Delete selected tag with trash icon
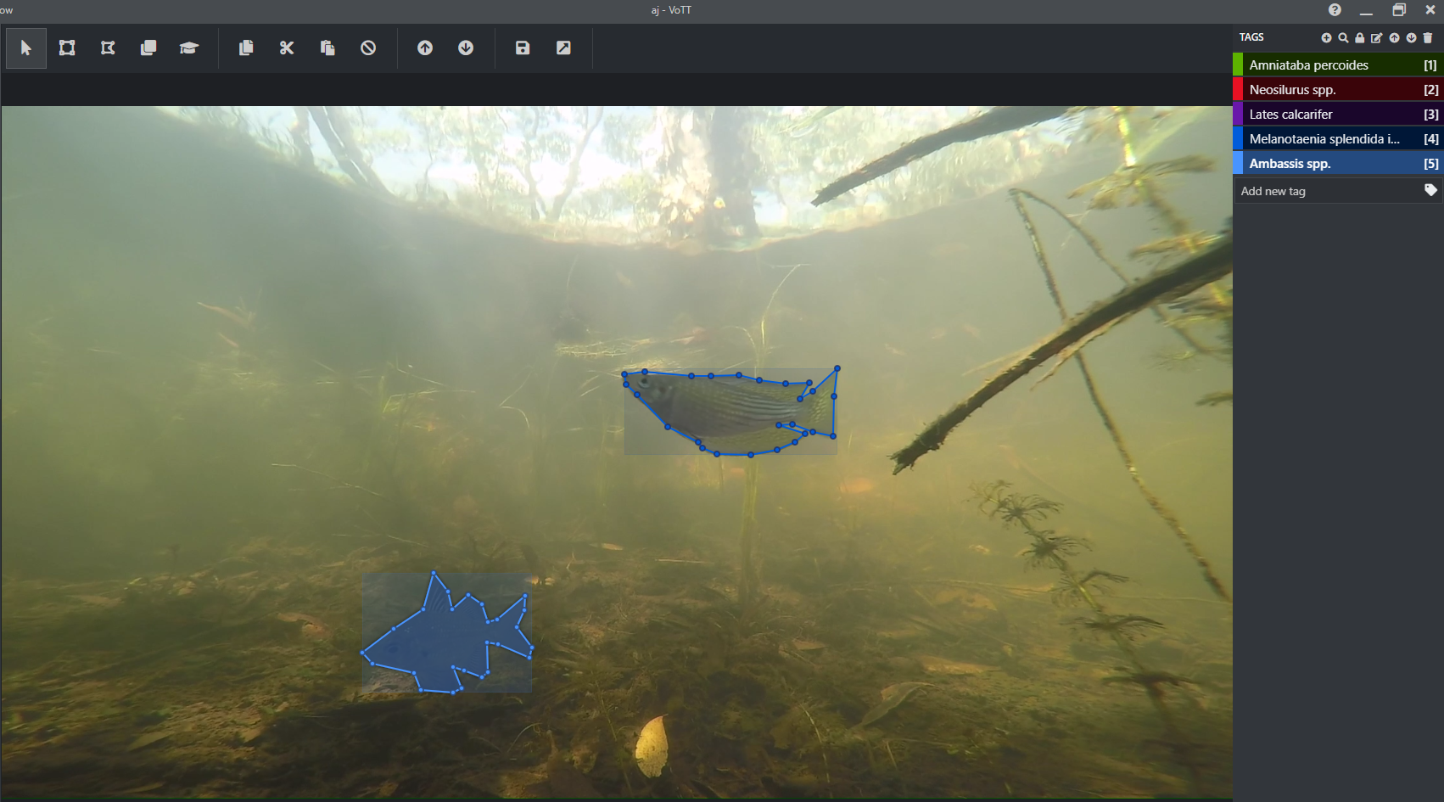Screen dimensions: 1444x802 pyautogui.click(x=1428, y=37)
